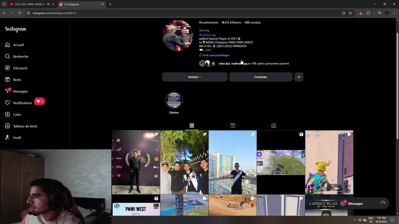The height and width of the screenshot is (224, 399).
Task: Open the Chrome profile avatar
Action: tap(387, 13)
